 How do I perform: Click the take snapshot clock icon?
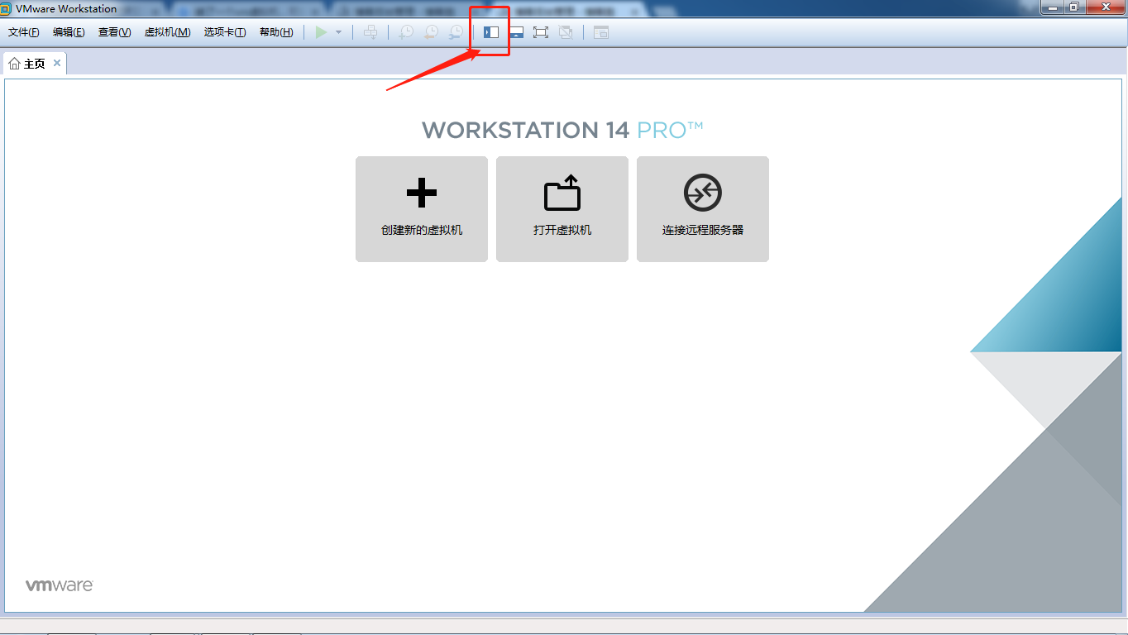click(x=406, y=32)
